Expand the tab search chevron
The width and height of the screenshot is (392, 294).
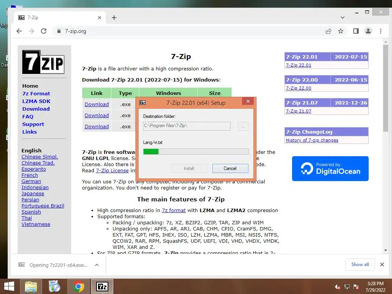pyautogui.click(x=343, y=18)
